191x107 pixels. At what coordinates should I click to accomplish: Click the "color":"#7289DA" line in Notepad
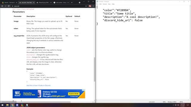point(117,10)
